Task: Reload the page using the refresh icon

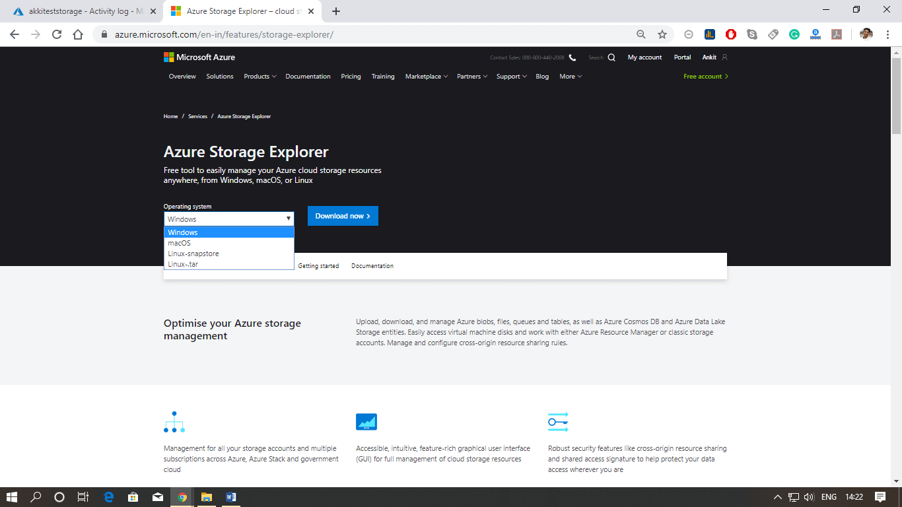Action: [x=57, y=34]
